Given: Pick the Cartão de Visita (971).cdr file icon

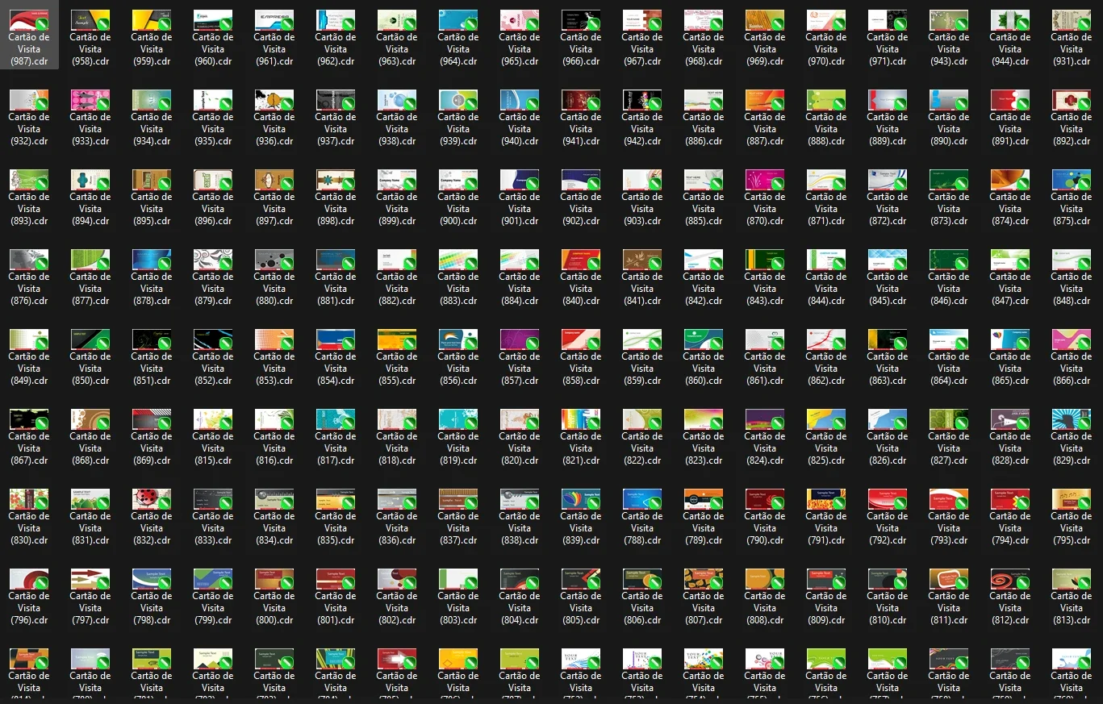Looking at the screenshot, I should tap(888, 20).
